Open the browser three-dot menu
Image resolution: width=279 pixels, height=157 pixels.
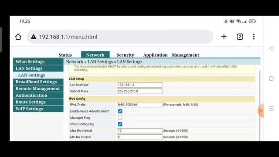(x=254, y=37)
